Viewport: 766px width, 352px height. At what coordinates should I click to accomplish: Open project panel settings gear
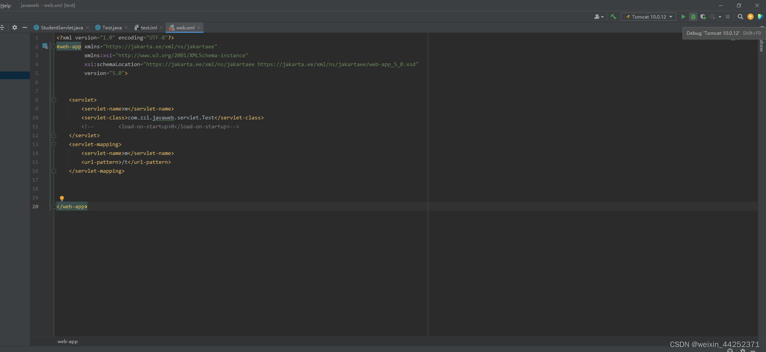pos(15,27)
